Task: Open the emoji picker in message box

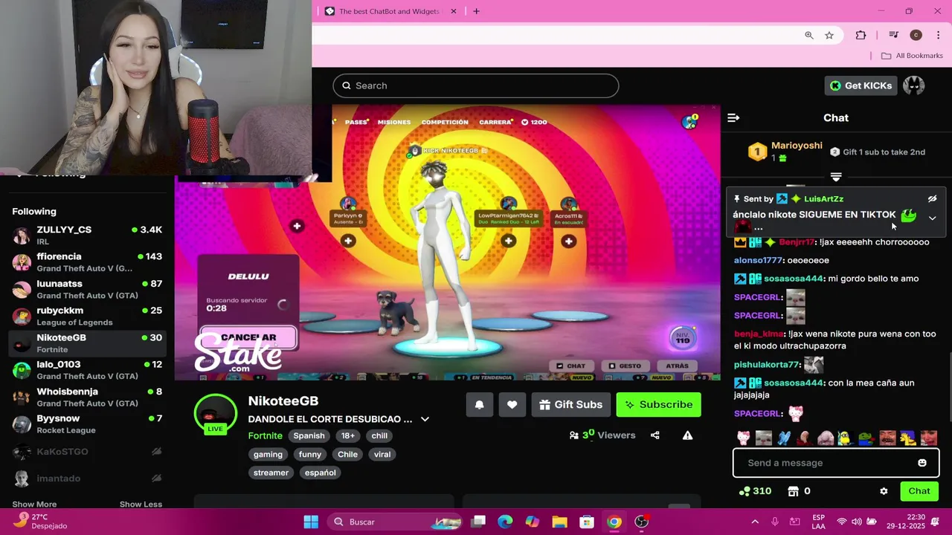Action: tap(922, 463)
